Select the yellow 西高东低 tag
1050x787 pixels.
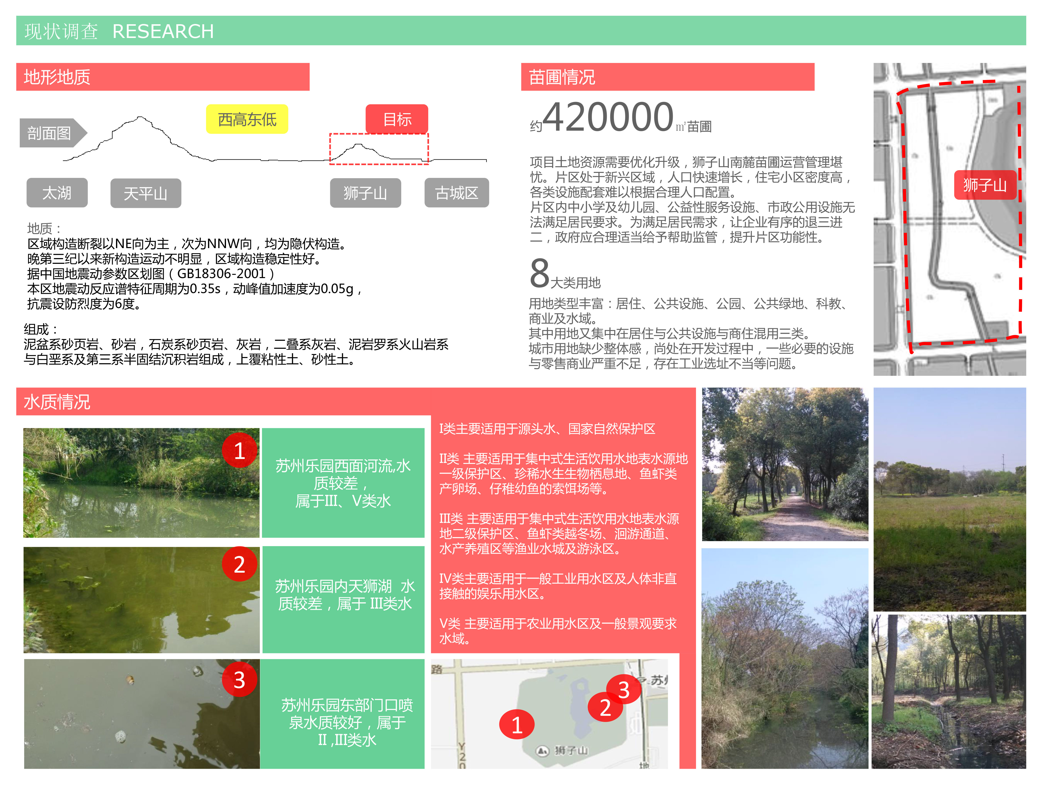247,119
